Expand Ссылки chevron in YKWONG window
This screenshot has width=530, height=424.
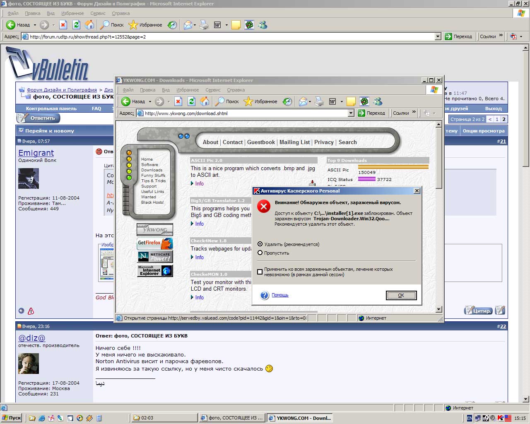414,112
